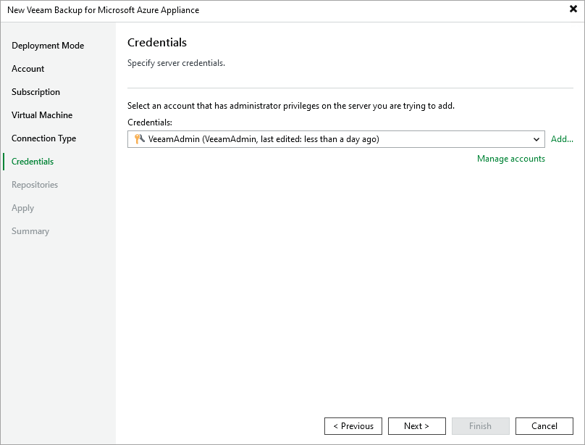Click the 'Credentials:' field label

coord(150,122)
